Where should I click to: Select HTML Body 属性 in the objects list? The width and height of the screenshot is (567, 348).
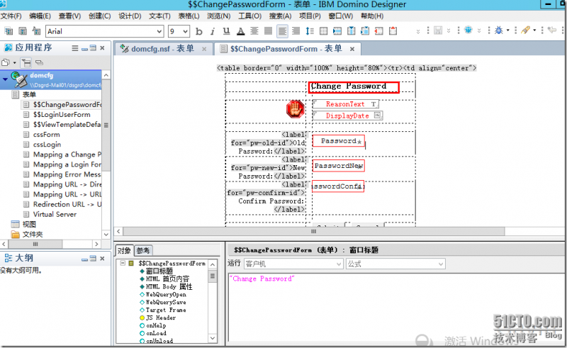[169, 287]
